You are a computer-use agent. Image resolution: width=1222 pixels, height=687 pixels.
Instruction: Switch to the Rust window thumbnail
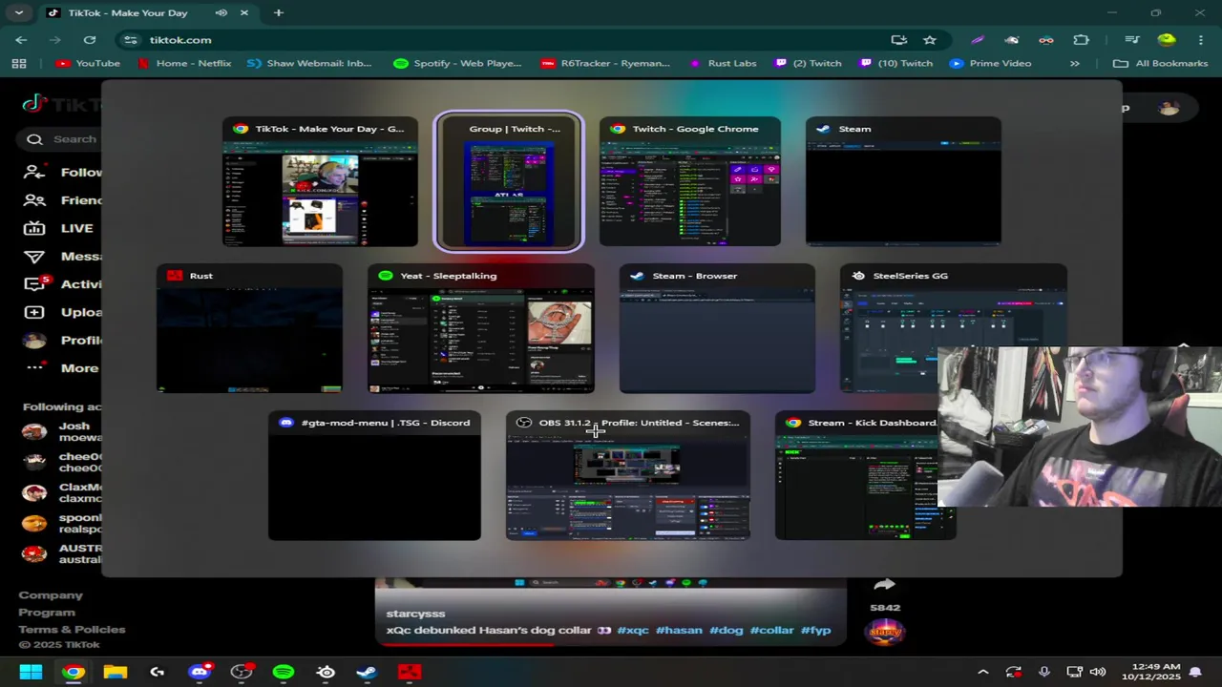pos(249,328)
